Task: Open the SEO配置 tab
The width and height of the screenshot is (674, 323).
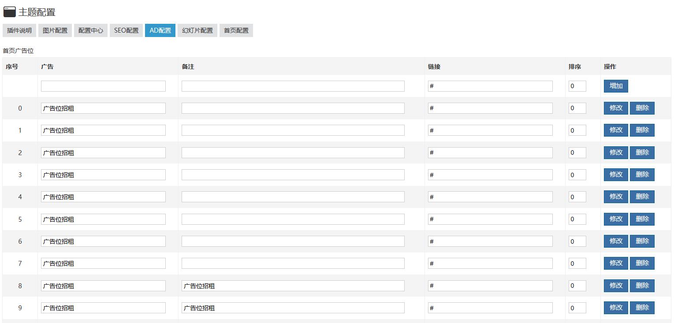Action: [126, 30]
